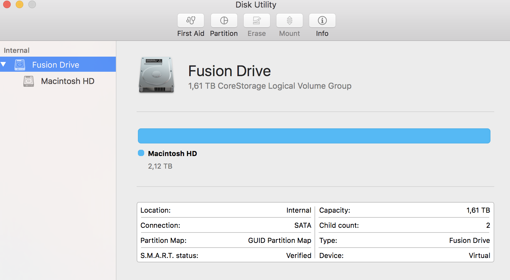
Task: Click the '2,12 TB' size text
Action: 160,166
